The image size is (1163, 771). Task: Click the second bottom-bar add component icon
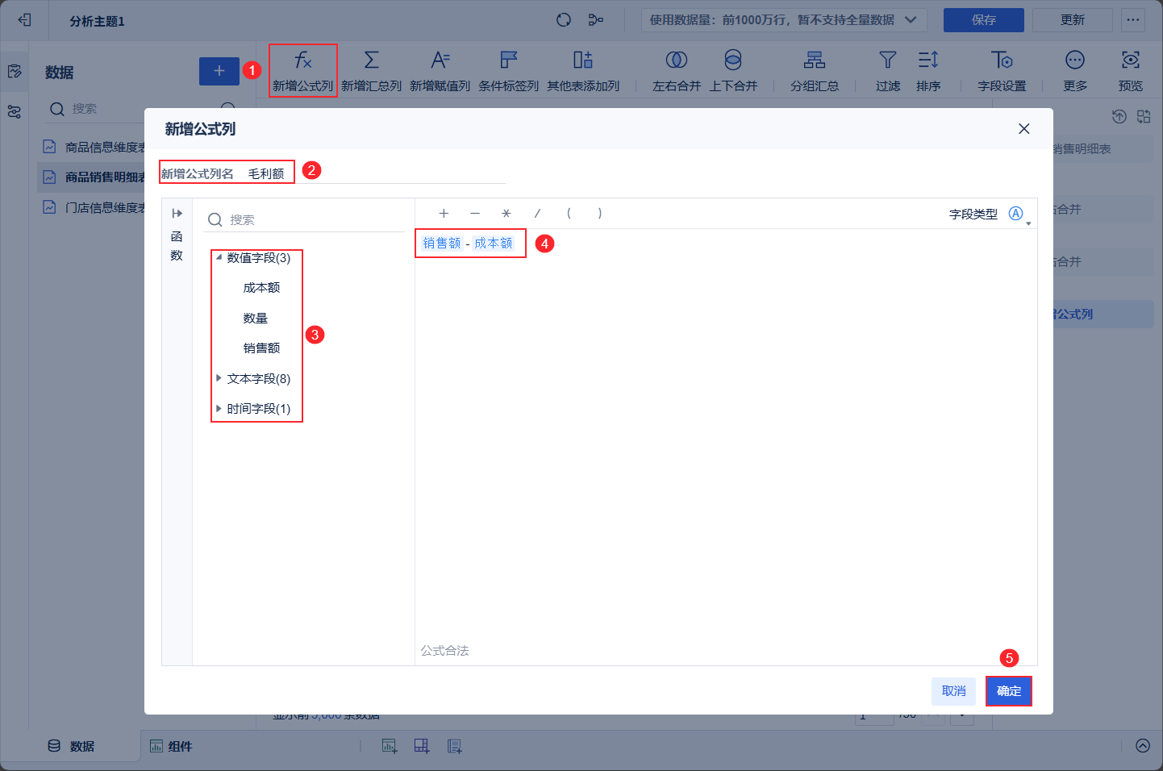coord(422,746)
